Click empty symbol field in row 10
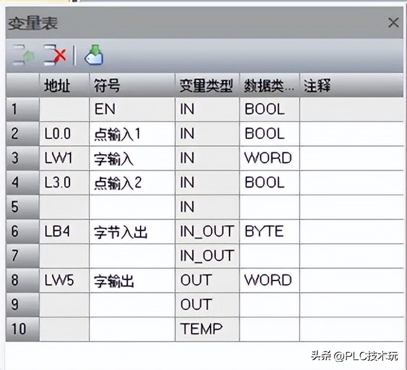The image size is (407, 370). coord(132,329)
